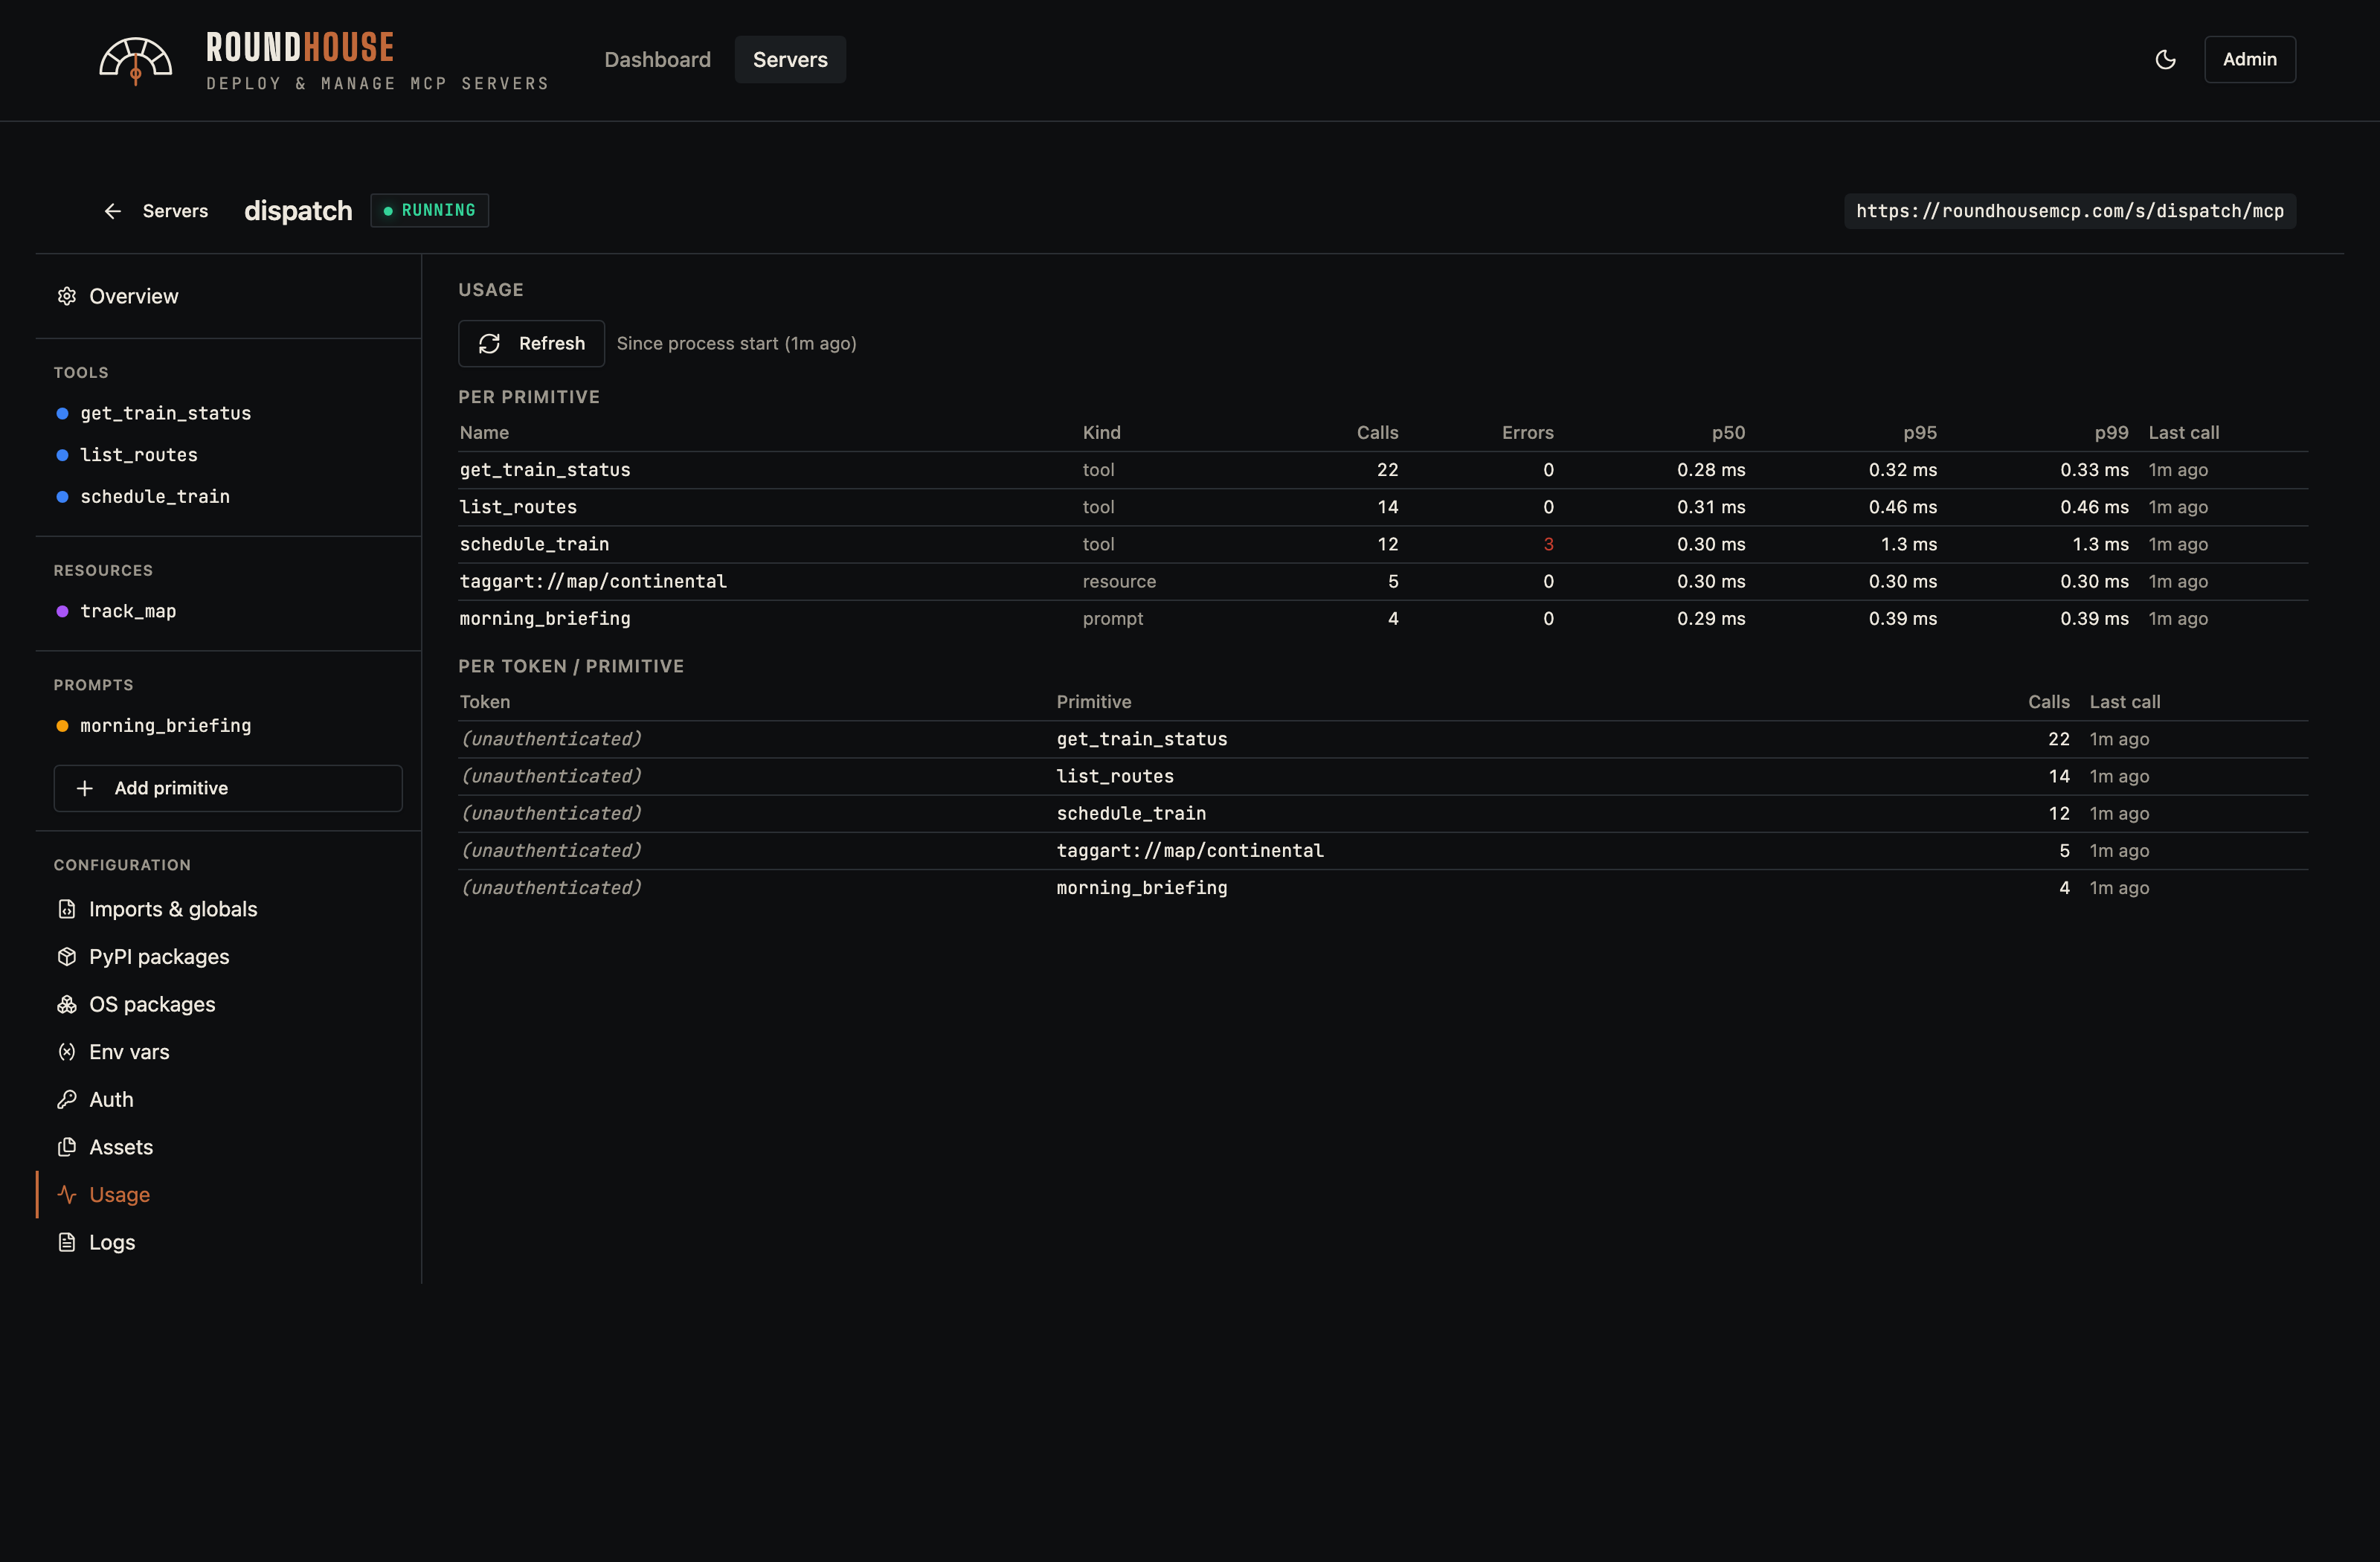Click the 1.3 ms p95 value for schedule_train
The height and width of the screenshot is (1562, 2380).
(x=1908, y=544)
